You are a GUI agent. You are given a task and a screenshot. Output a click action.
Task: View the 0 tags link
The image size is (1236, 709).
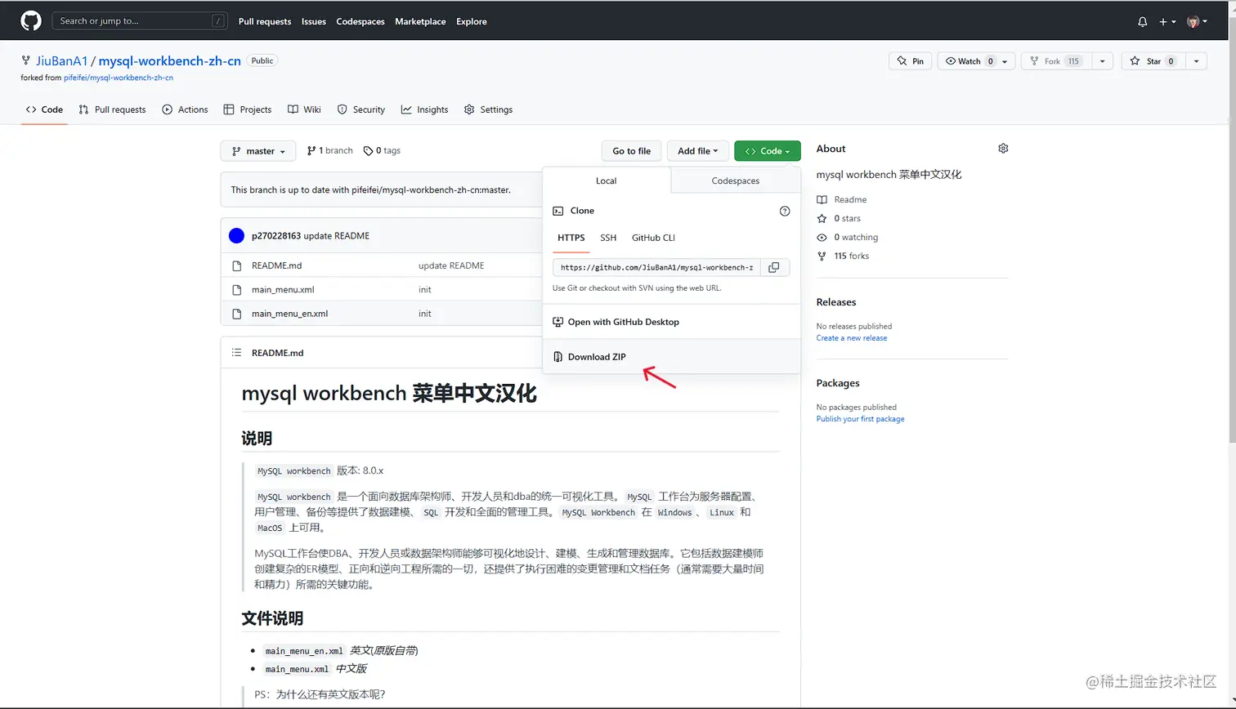tap(383, 150)
